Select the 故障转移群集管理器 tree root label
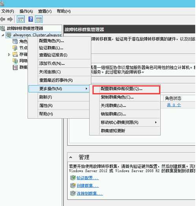 point(25,28)
